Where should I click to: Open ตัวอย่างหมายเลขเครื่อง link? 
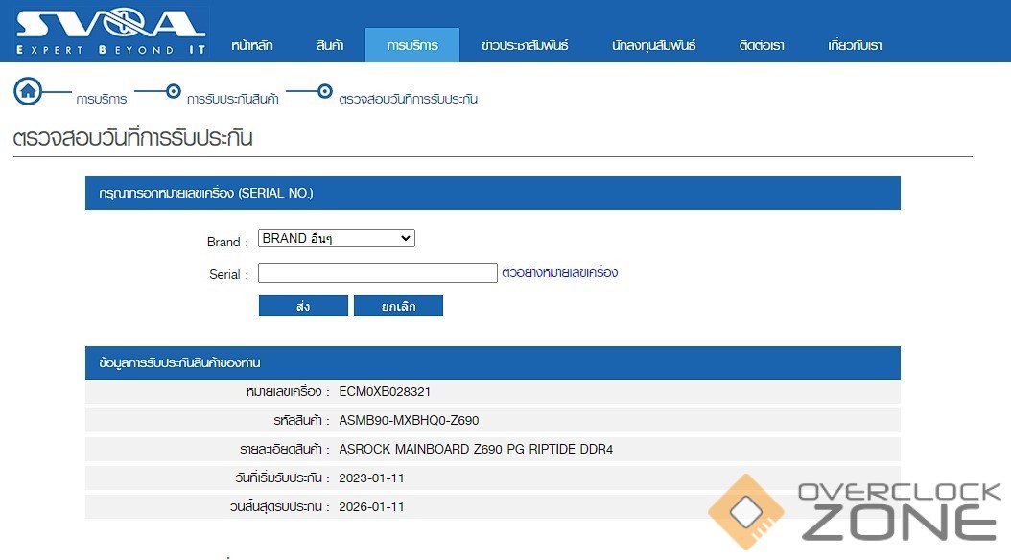(559, 272)
